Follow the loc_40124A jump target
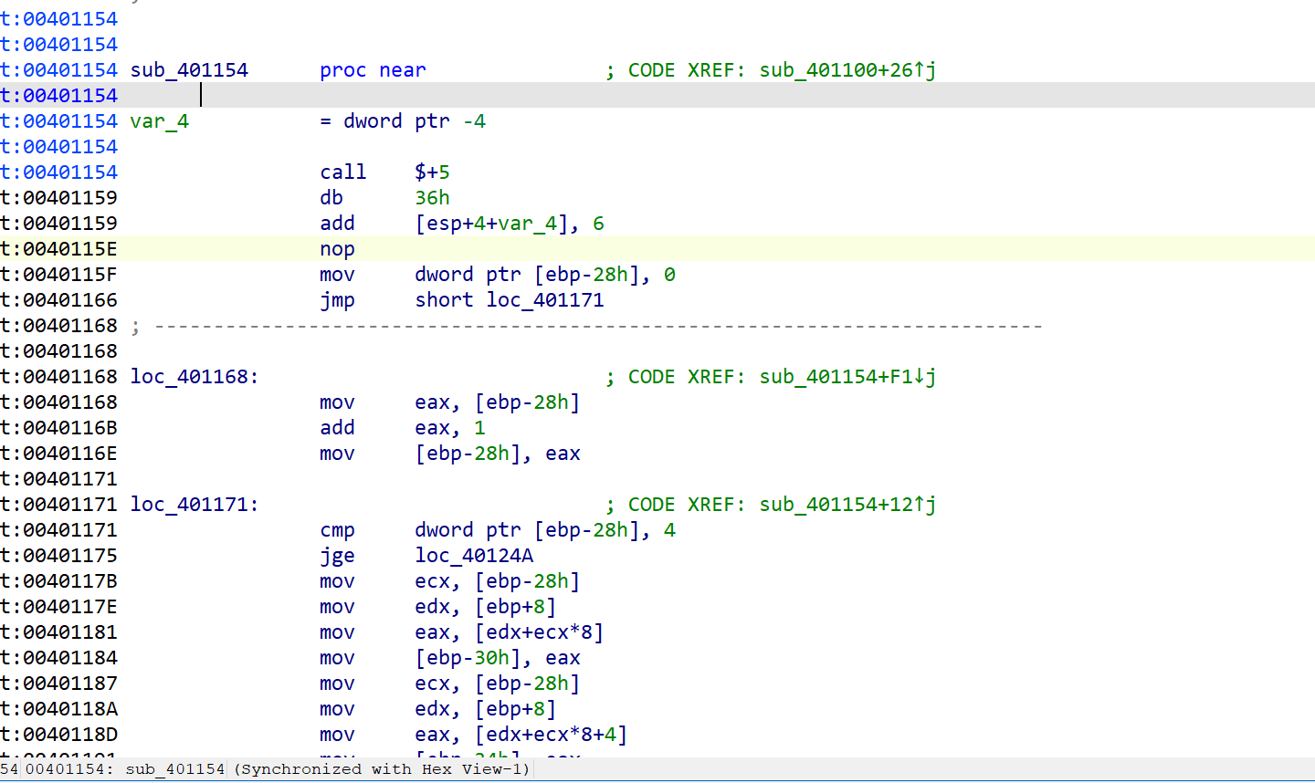The width and height of the screenshot is (1315, 783). [474, 556]
